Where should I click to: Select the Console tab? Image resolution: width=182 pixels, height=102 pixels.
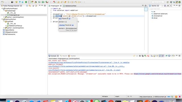(x=53, y=56)
